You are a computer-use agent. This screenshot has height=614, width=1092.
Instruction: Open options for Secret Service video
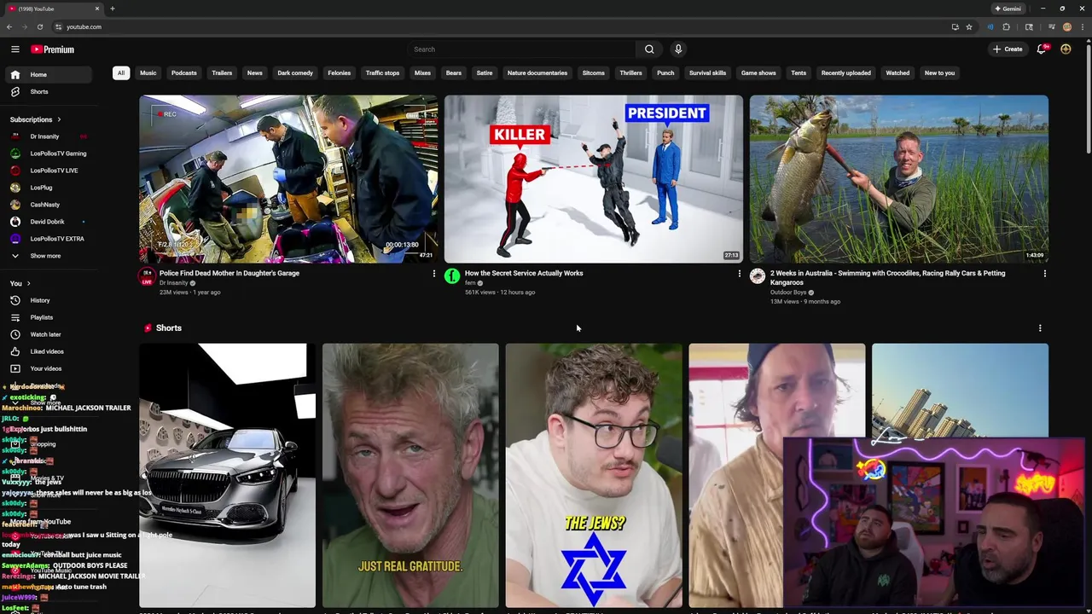[739, 274]
